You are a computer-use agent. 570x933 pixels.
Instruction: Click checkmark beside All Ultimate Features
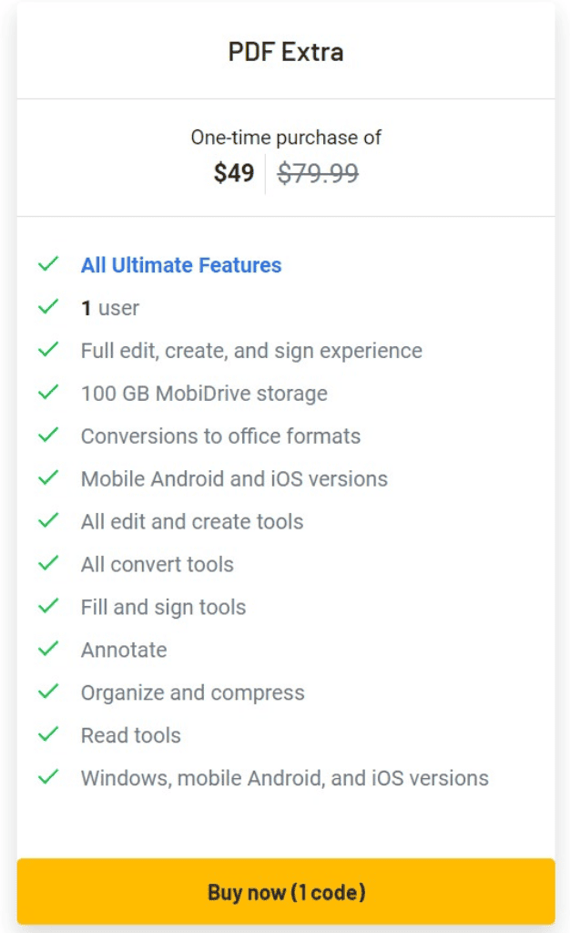[x=48, y=264]
